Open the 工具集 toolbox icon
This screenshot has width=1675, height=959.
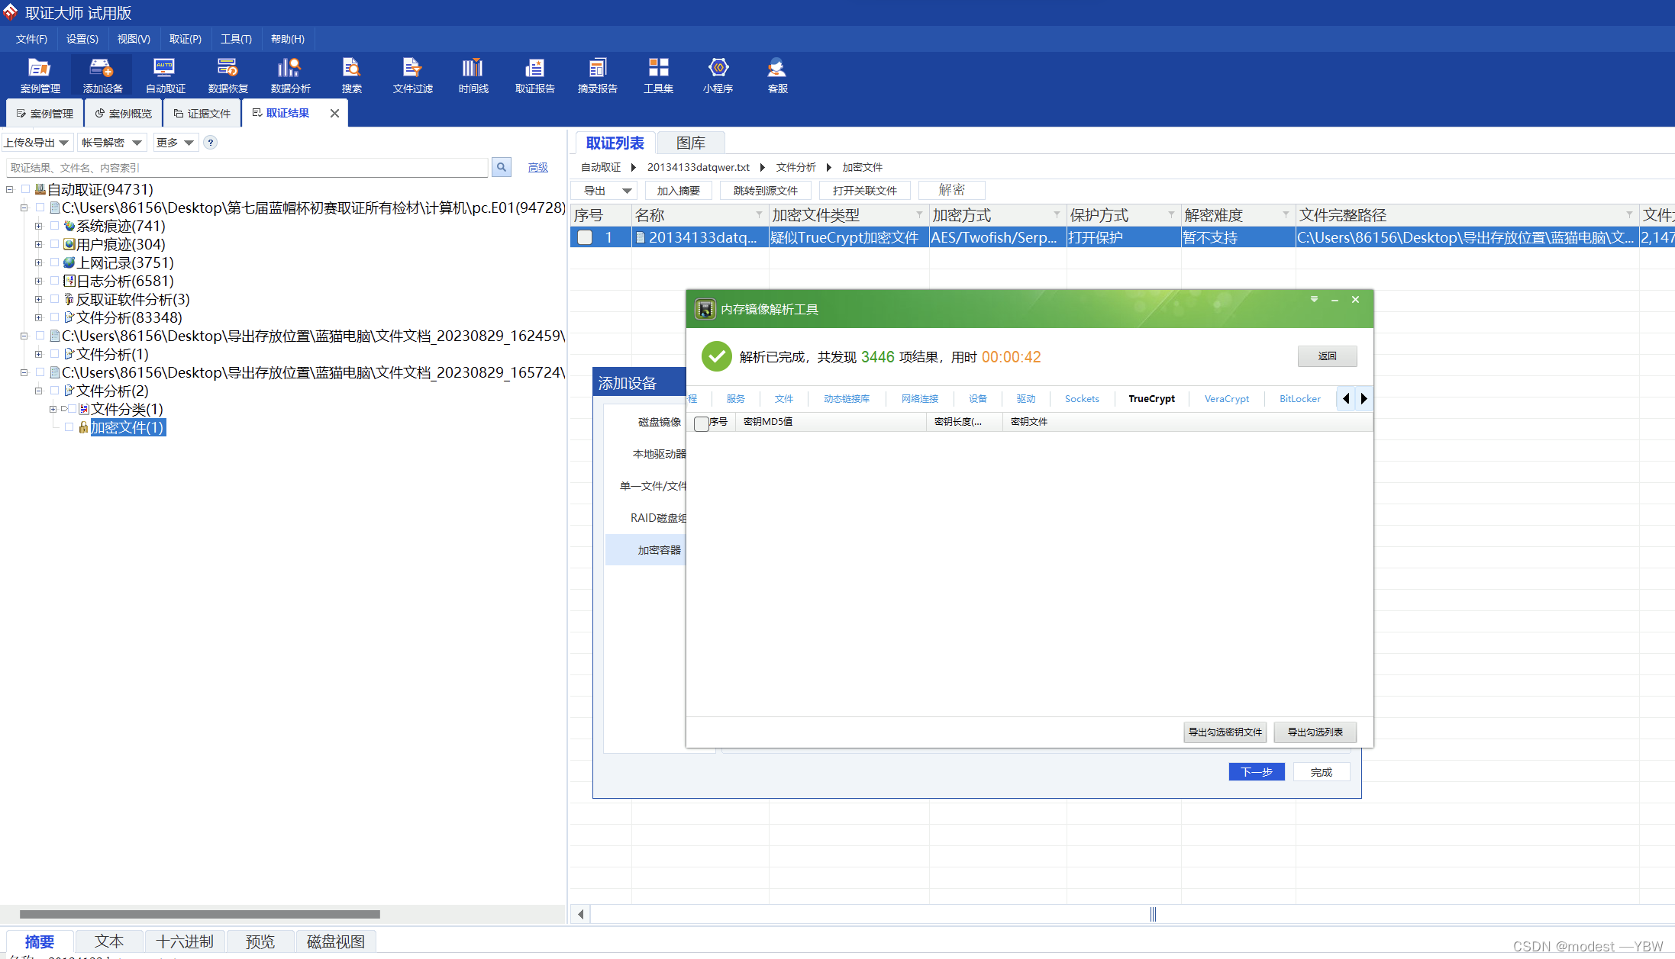(658, 76)
